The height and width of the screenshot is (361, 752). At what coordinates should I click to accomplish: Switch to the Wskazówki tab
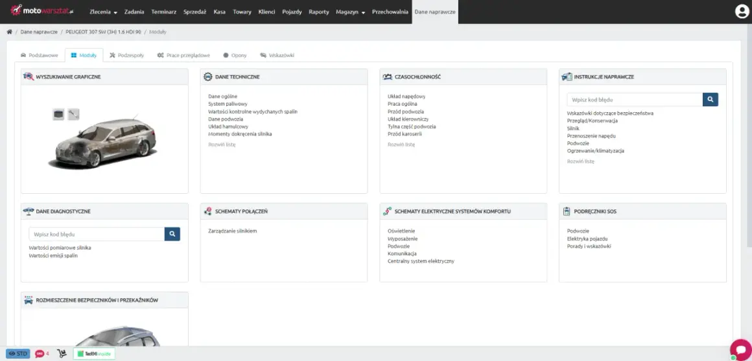pos(277,55)
